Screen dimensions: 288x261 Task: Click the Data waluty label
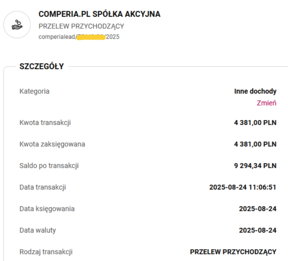click(38, 230)
